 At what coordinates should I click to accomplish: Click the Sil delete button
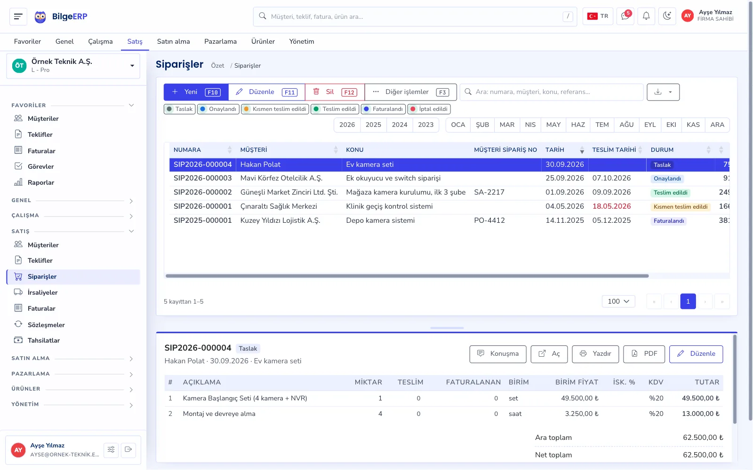(335, 92)
